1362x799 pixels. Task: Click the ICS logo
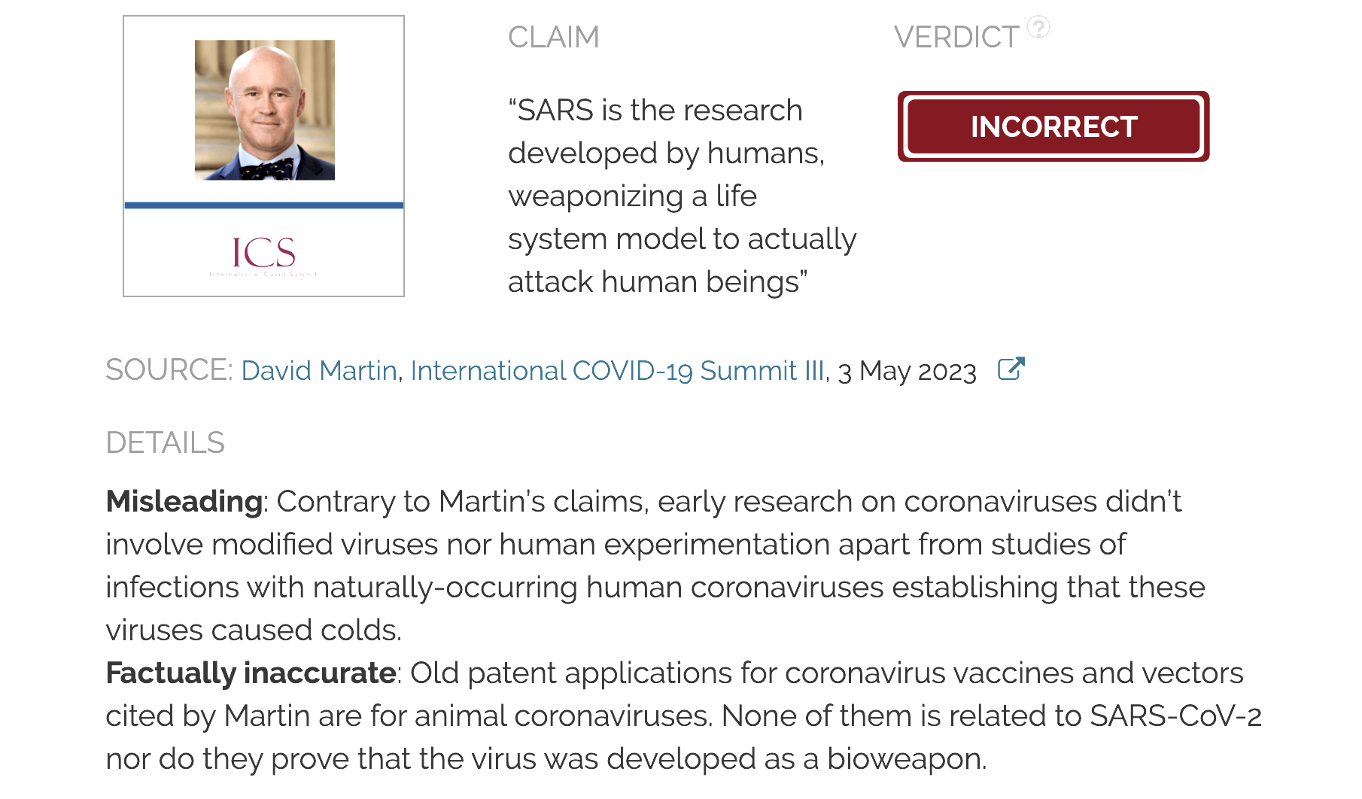263,251
